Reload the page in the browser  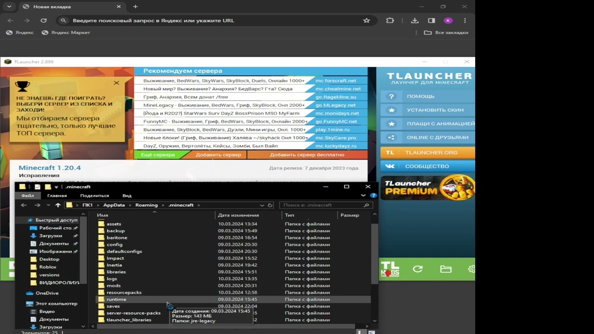pos(44,20)
